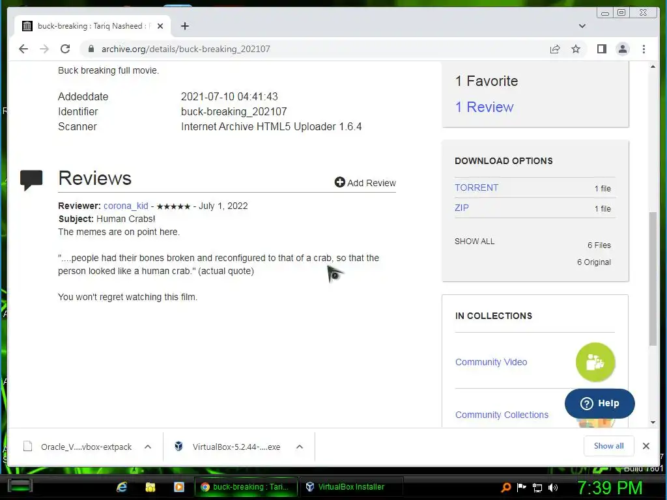Open the browser side panel
Image resolution: width=667 pixels, height=500 pixels.
click(x=601, y=49)
